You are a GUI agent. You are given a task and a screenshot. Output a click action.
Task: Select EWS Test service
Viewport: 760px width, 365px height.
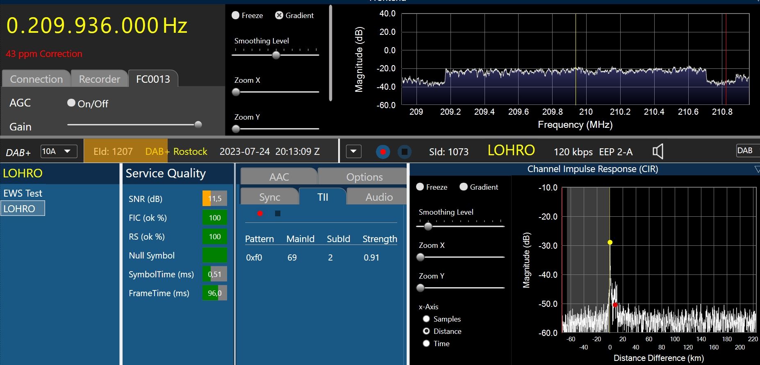pyautogui.click(x=23, y=193)
